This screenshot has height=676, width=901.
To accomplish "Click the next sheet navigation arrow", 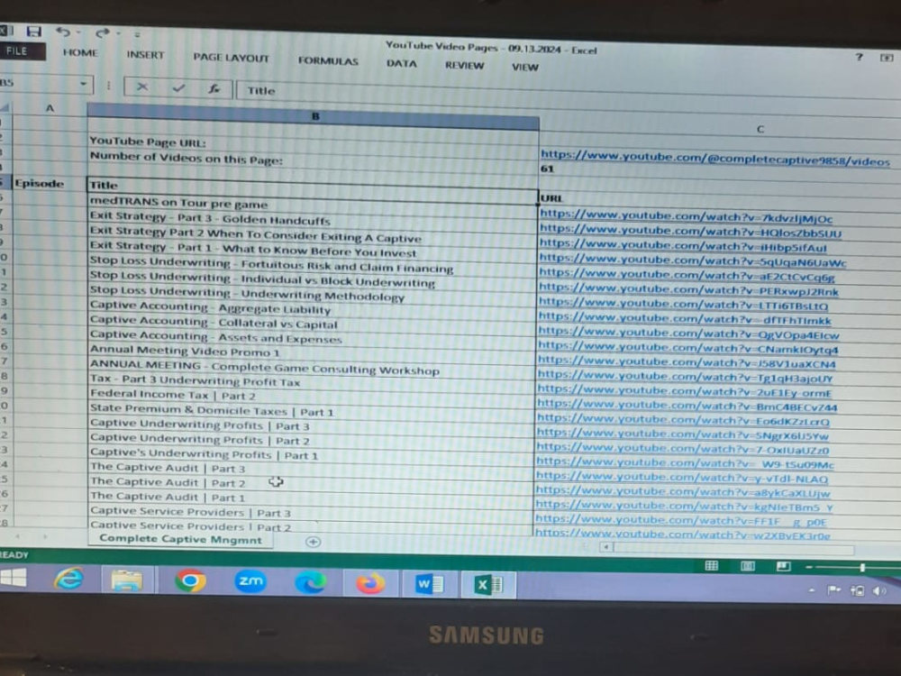I will [x=45, y=537].
